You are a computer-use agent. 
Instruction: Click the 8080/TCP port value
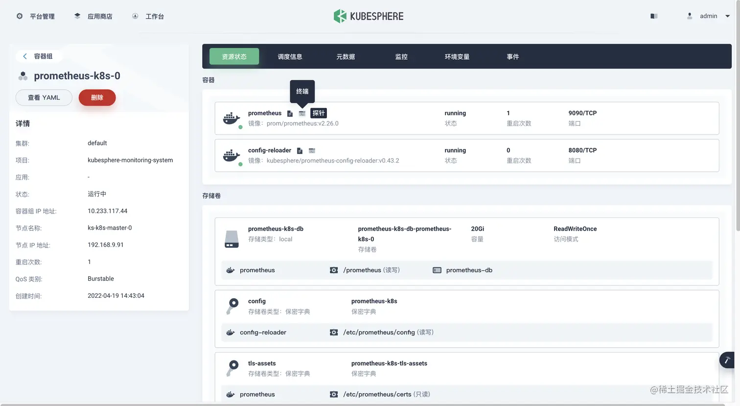point(582,150)
